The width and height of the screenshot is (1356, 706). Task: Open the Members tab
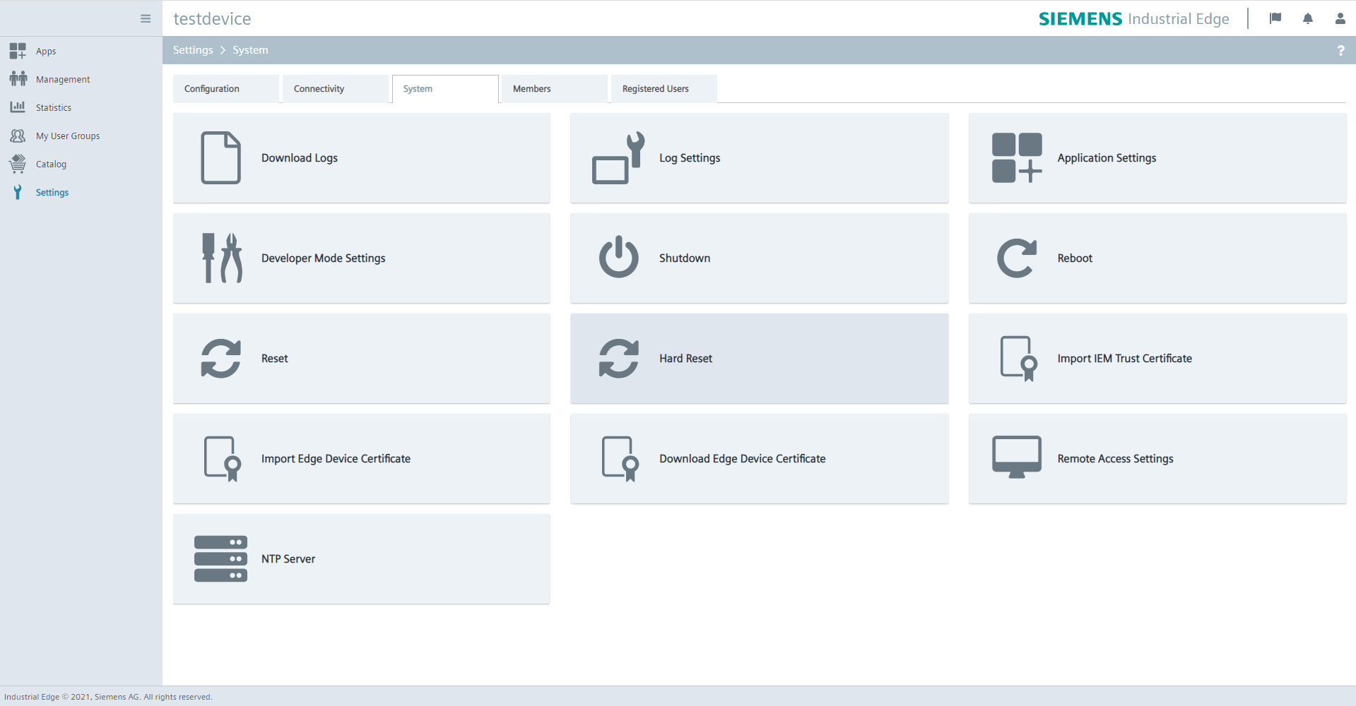pyautogui.click(x=554, y=89)
